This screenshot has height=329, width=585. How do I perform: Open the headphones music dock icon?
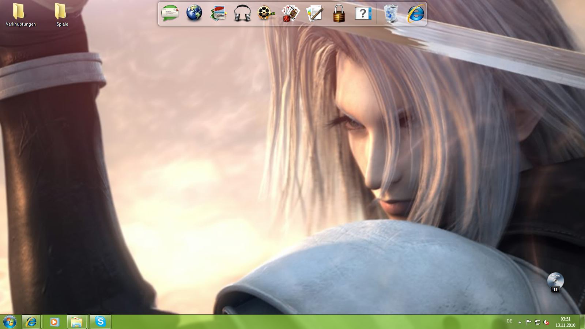(x=242, y=13)
